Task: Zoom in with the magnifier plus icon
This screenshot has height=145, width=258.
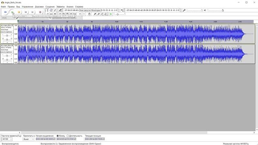Action: (95, 14)
